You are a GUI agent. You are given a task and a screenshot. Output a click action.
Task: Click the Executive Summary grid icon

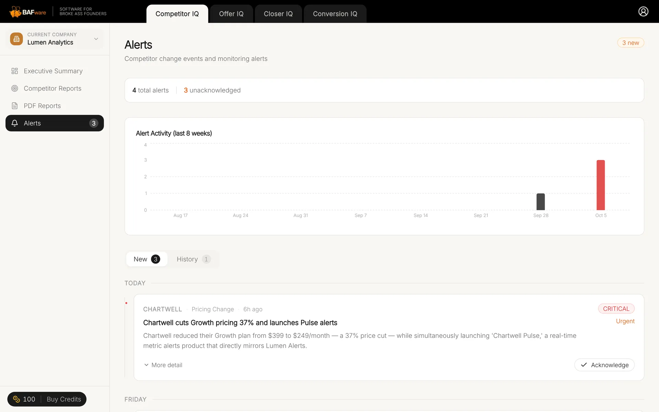pyautogui.click(x=14, y=71)
